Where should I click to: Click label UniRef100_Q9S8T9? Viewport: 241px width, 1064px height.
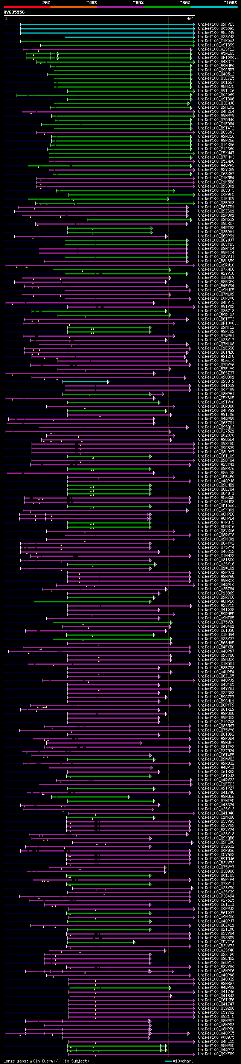click(216, 381)
